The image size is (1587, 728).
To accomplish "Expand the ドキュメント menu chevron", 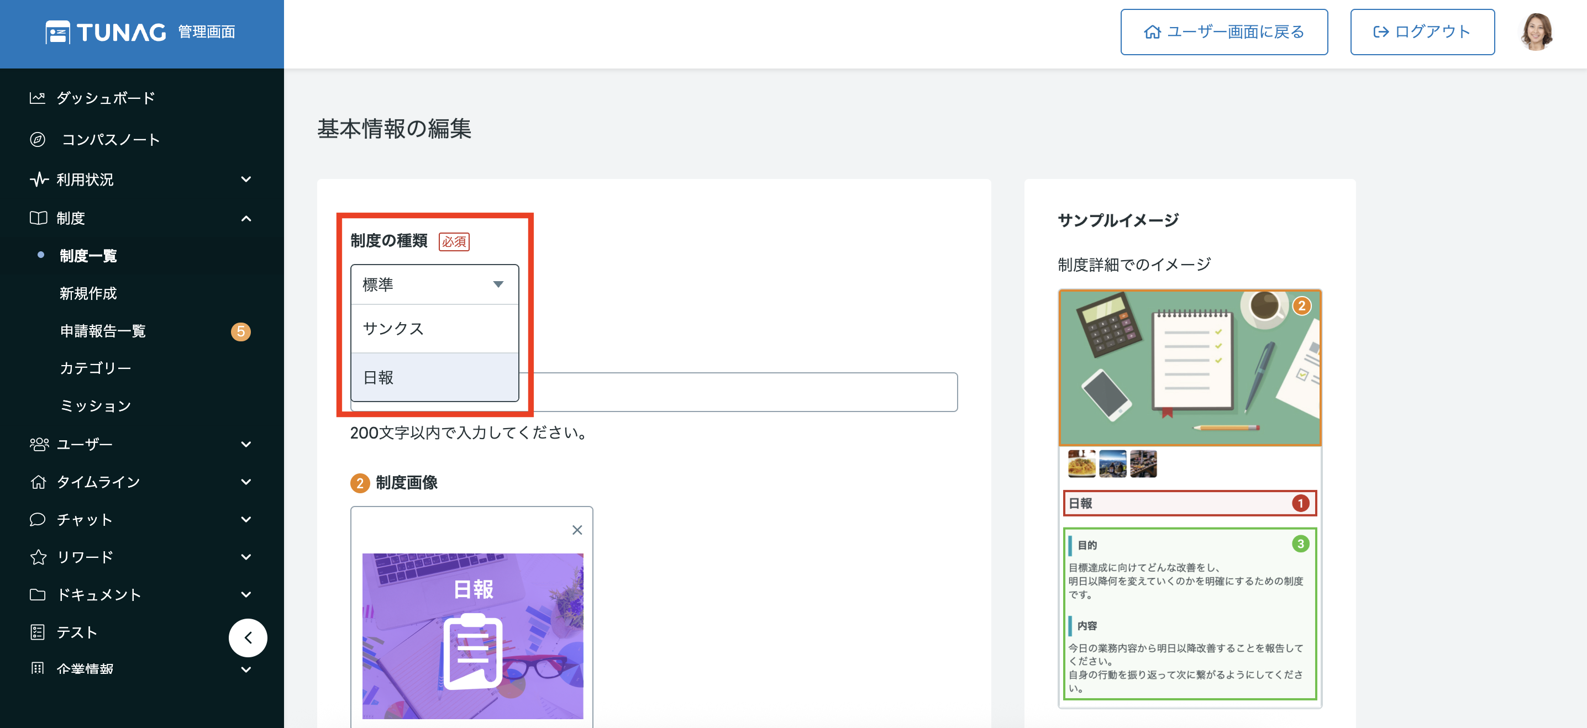I will coord(246,595).
